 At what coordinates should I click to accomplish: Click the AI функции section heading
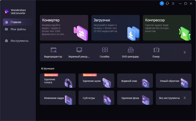coord(48,69)
